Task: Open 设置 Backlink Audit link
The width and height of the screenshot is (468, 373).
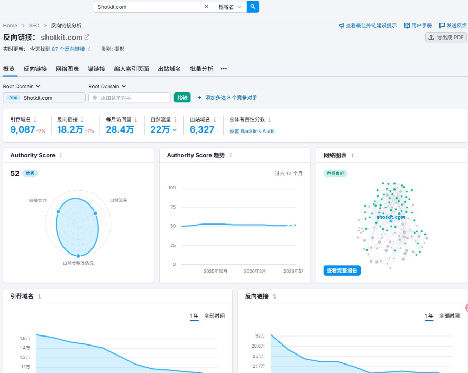Action: [252, 131]
